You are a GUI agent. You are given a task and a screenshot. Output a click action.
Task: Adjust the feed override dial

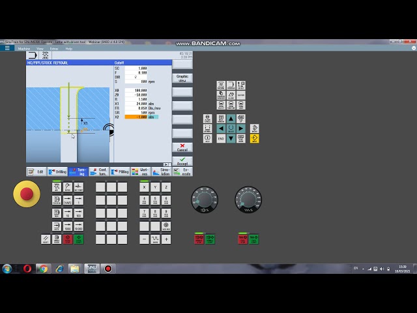coord(248,200)
